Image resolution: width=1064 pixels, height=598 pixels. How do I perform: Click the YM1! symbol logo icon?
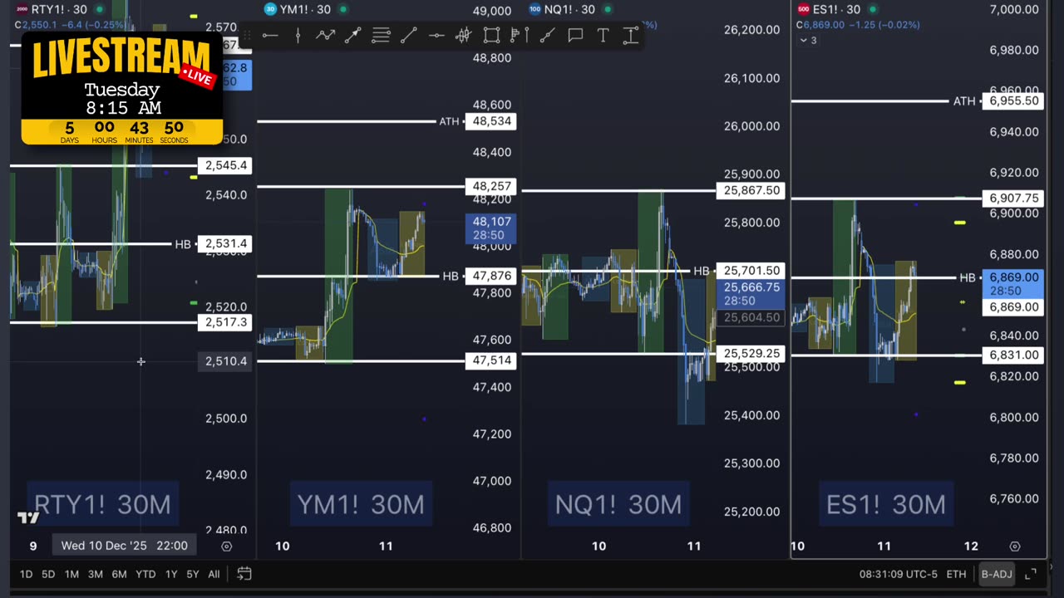tap(270, 9)
